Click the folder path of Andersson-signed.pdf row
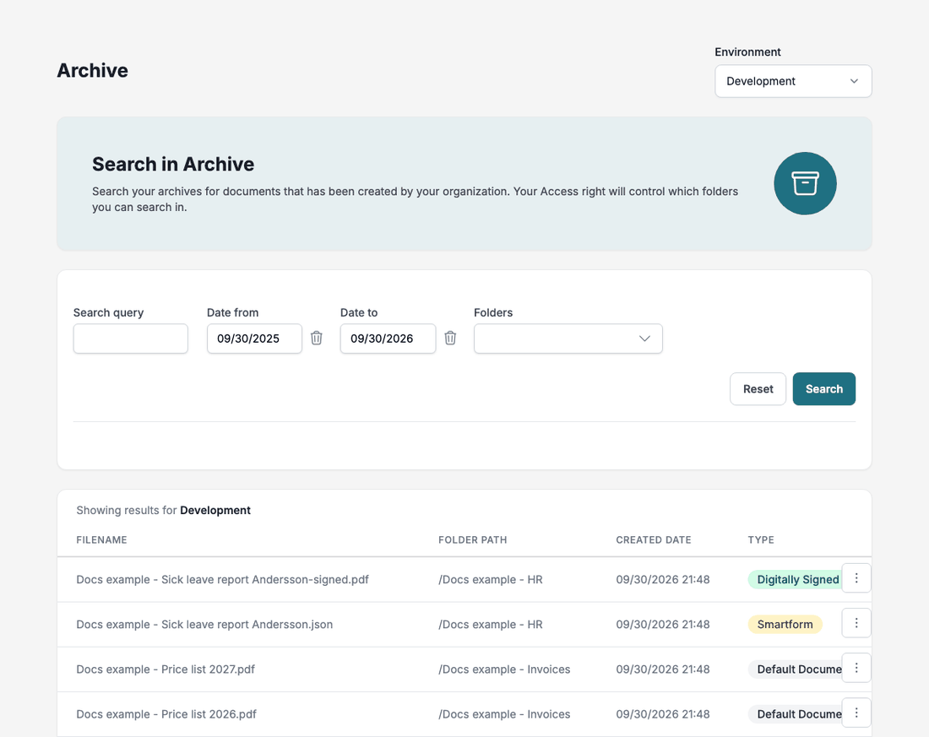This screenshot has height=737, width=929. point(491,579)
